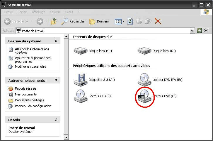The width and height of the screenshot is (213, 141).
Task: Open the Edition menu
Action: point(22,12)
